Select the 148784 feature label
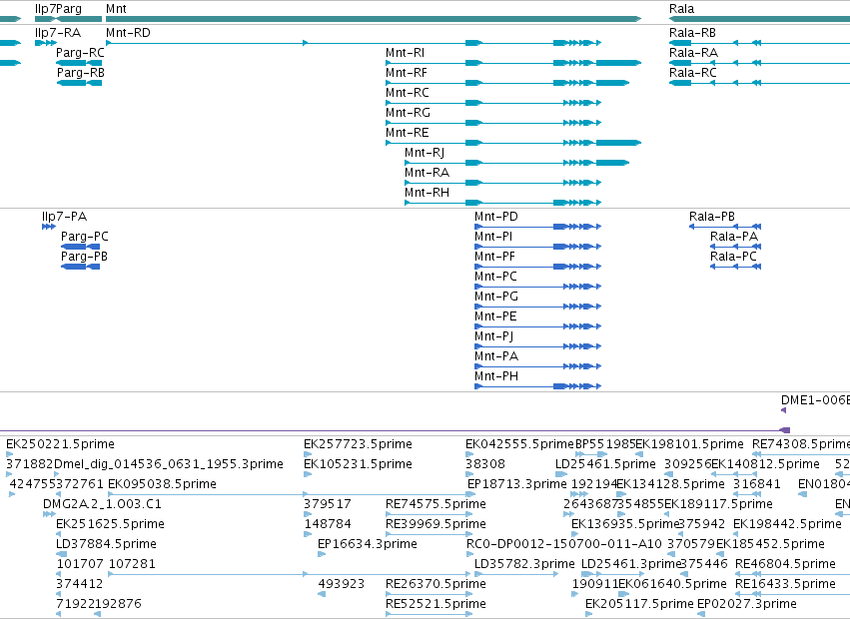 [x=328, y=524]
